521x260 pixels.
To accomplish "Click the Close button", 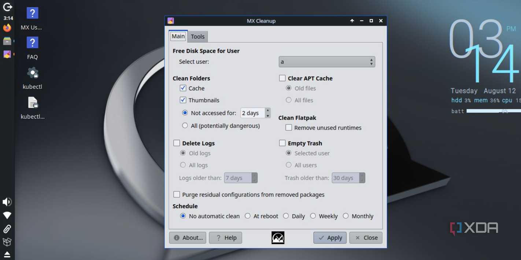I will point(366,238).
